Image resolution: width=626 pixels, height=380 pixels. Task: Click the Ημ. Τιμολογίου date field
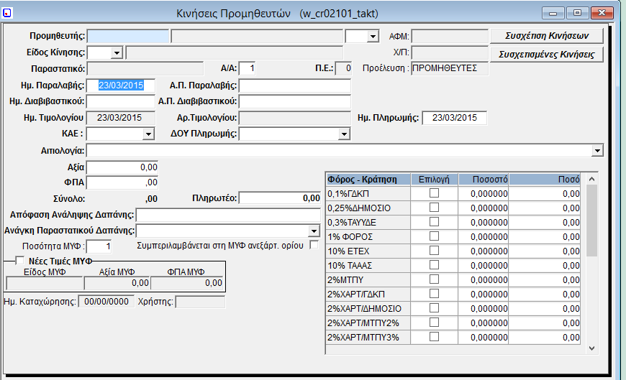click(x=121, y=118)
